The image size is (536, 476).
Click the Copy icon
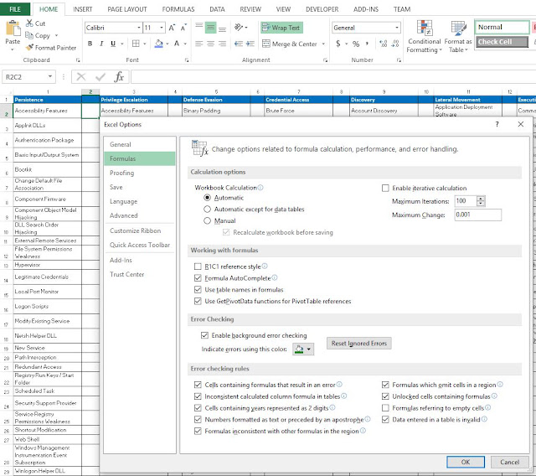(x=29, y=35)
